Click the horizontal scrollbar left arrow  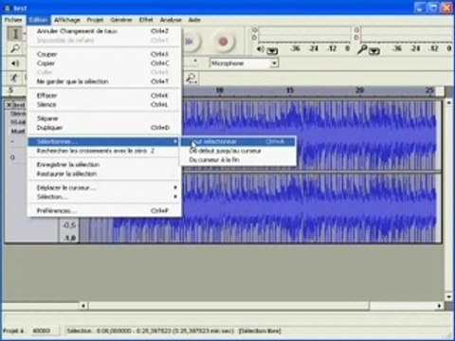click(83, 306)
